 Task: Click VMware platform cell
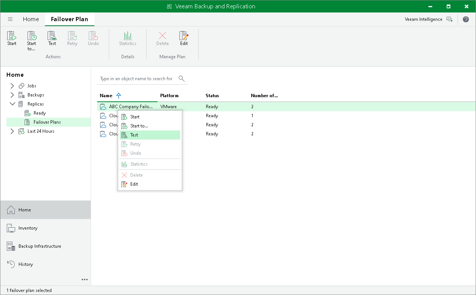click(168, 107)
